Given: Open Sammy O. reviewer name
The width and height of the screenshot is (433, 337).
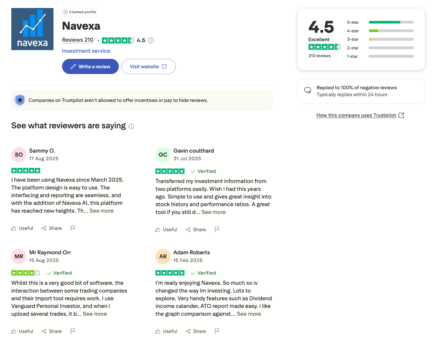Looking at the screenshot, I should pos(42,151).
